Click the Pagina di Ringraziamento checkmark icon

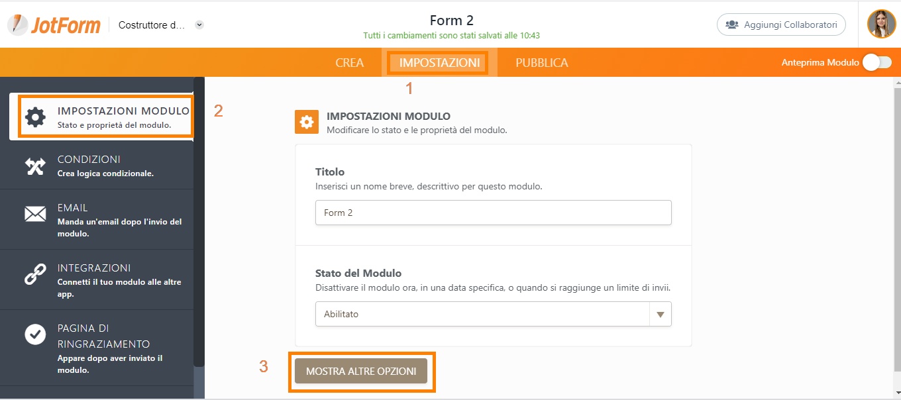point(35,334)
